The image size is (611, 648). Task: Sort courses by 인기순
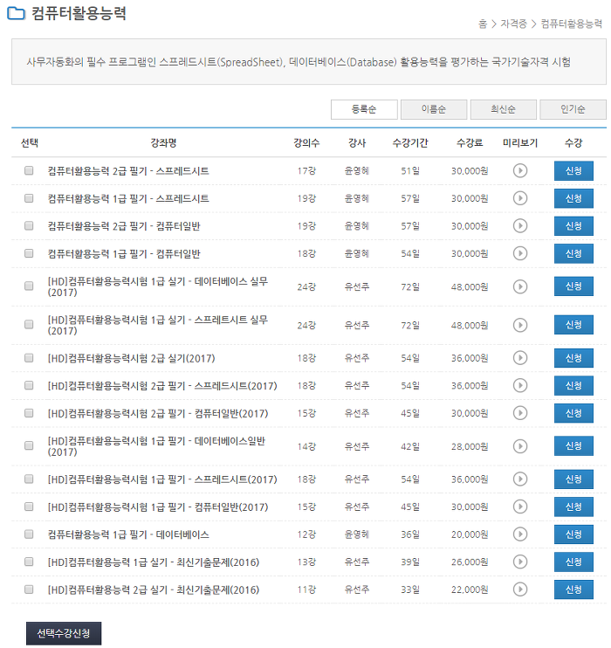pos(573,109)
